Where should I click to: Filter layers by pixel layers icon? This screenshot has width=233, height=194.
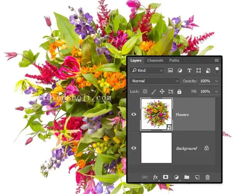tap(170, 70)
